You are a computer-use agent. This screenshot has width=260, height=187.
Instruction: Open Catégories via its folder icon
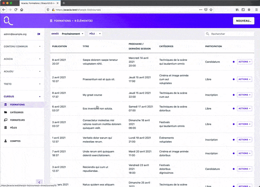tap(6, 112)
